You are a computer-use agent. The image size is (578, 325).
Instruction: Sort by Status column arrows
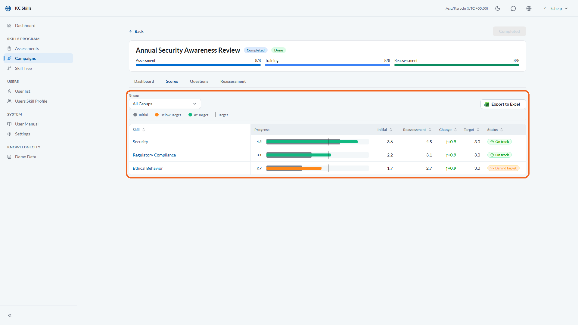point(502,130)
